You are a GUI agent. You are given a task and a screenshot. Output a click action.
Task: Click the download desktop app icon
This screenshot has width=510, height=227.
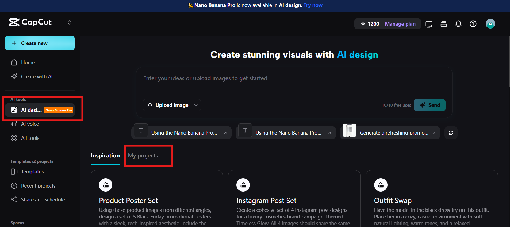click(x=429, y=24)
